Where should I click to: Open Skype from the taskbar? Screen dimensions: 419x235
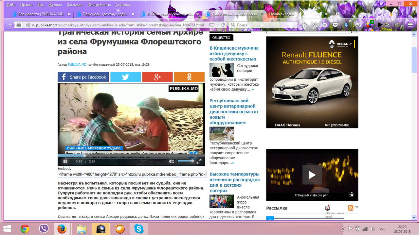[x=139, y=229]
